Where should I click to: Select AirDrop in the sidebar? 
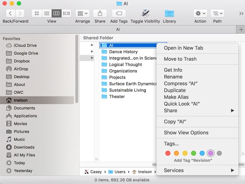click(x=21, y=69)
